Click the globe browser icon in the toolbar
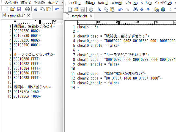Image resolution: width=176 pixels, height=132 pixels. [x=163, y=9]
